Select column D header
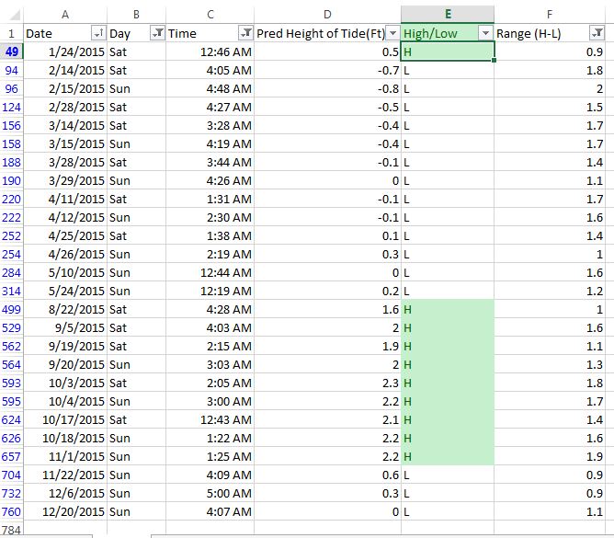 (x=327, y=14)
